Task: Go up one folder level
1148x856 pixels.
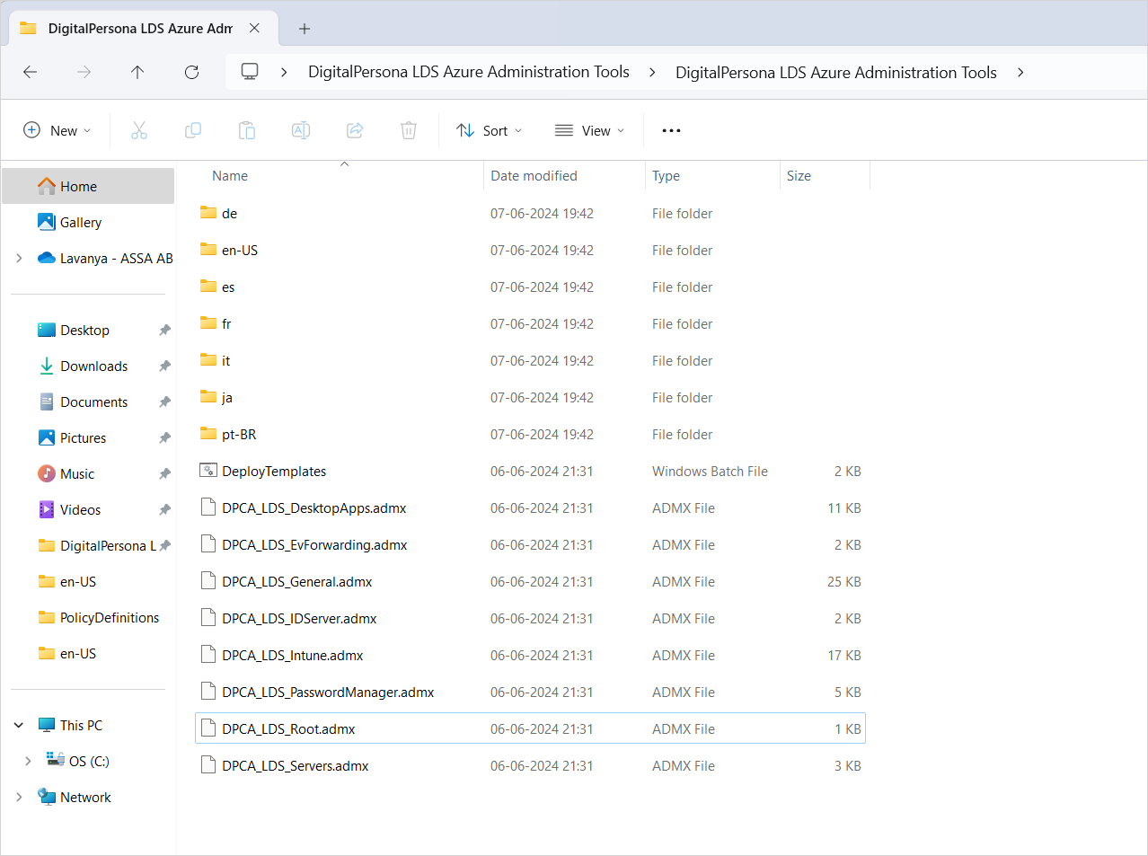Action: 137,72
